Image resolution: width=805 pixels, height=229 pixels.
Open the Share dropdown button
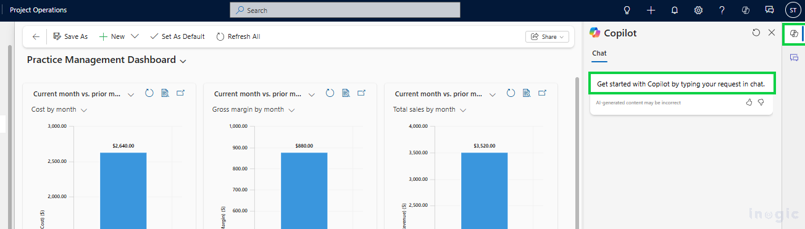coord(547,36)
